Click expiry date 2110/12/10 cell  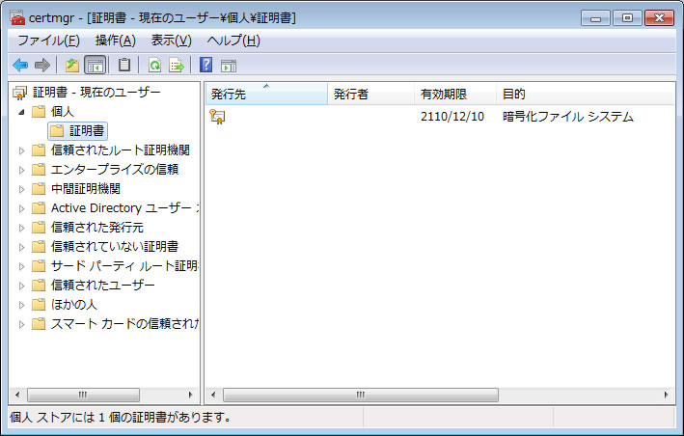452,117
